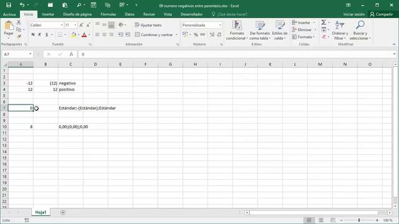
Task: Switch to the Diseño de página tab
Action: point(77,14)
